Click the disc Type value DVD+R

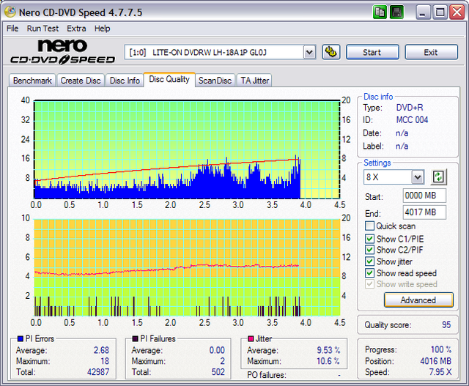click(410, 108)
